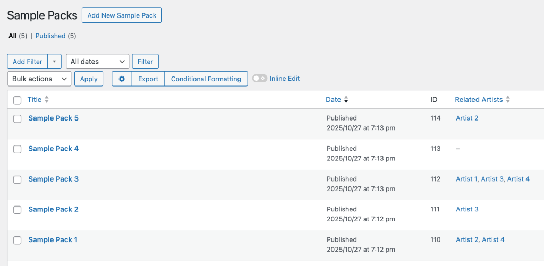Click the Date column sort arrow
This screenshot has height=266, width=544.
pos(346,99)
